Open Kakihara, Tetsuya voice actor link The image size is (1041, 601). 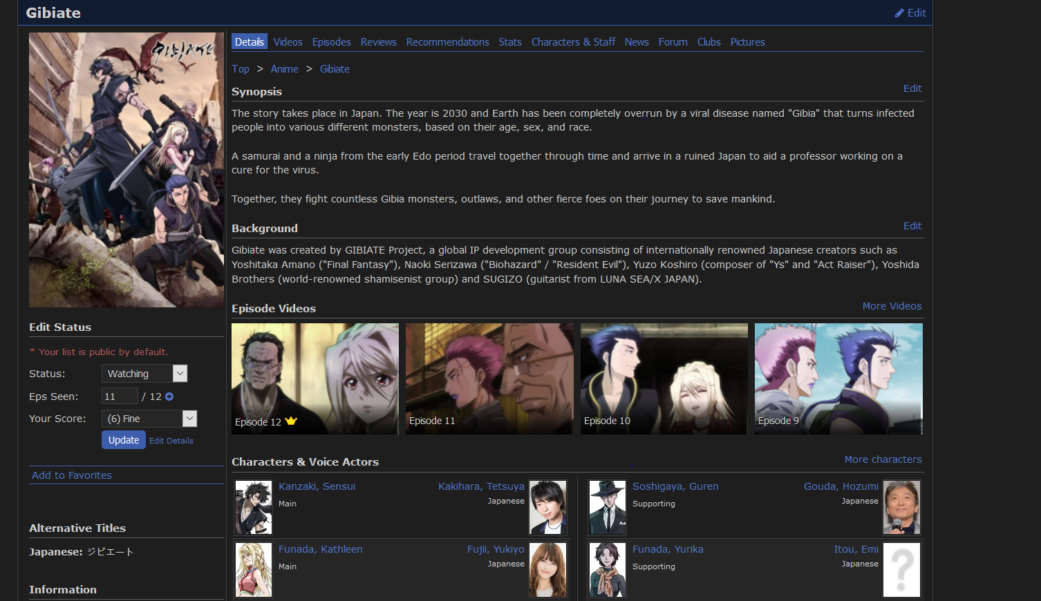click(x=481, y=486)
